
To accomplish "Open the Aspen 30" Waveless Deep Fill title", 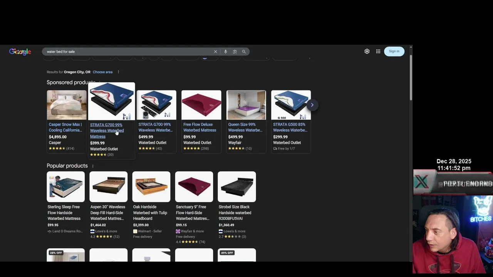I will pos(107,213).
